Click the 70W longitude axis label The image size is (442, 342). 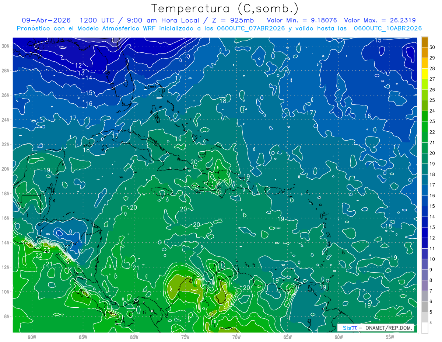[x=236, y=337]
